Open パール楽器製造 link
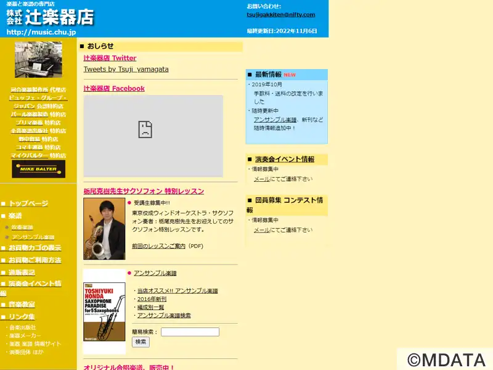Viewport: 493px width, 370px height. point(30,114)
